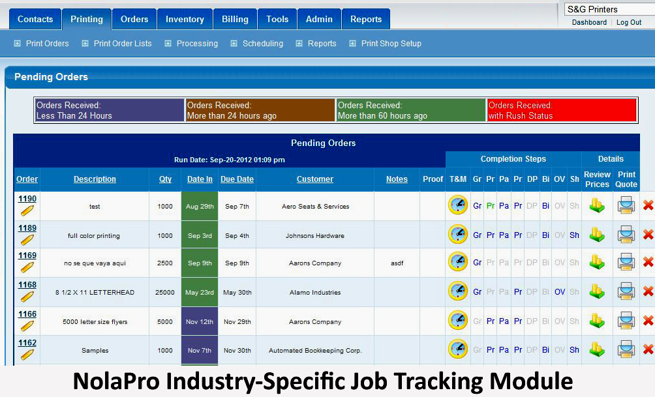Image resolution: width=655 pixels, height=397 pixels.
Task: Click Print Quote printer icon for order 1169
Action: click(626, 262)
